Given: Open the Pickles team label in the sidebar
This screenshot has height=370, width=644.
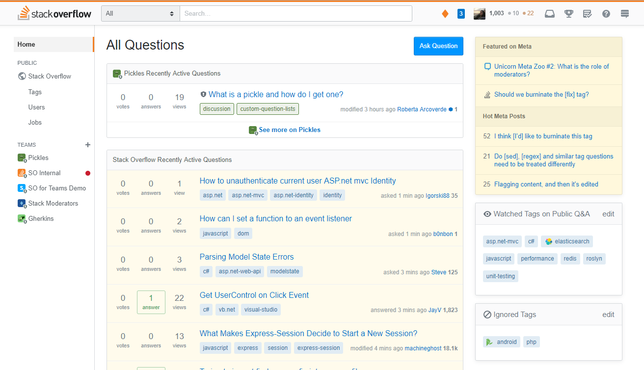Looking at the screenshot, I should [38, 158].
